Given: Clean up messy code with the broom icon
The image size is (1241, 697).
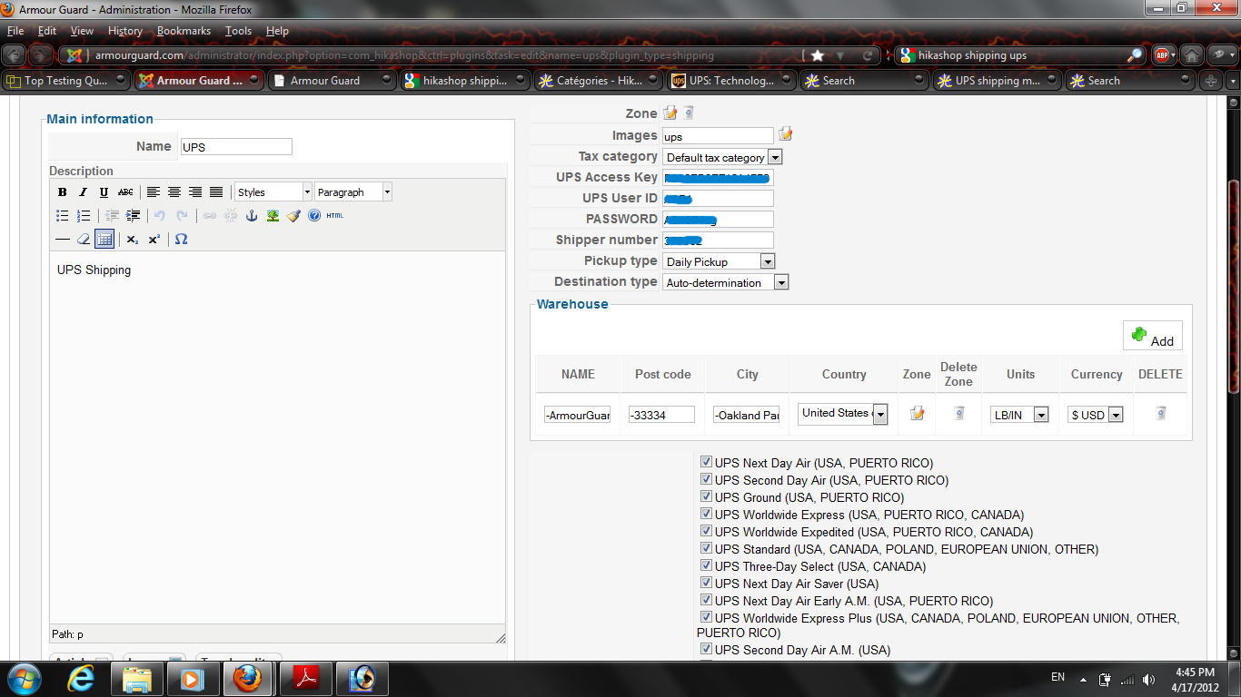Looking at the screenshot, I should (x=293, y=216).
